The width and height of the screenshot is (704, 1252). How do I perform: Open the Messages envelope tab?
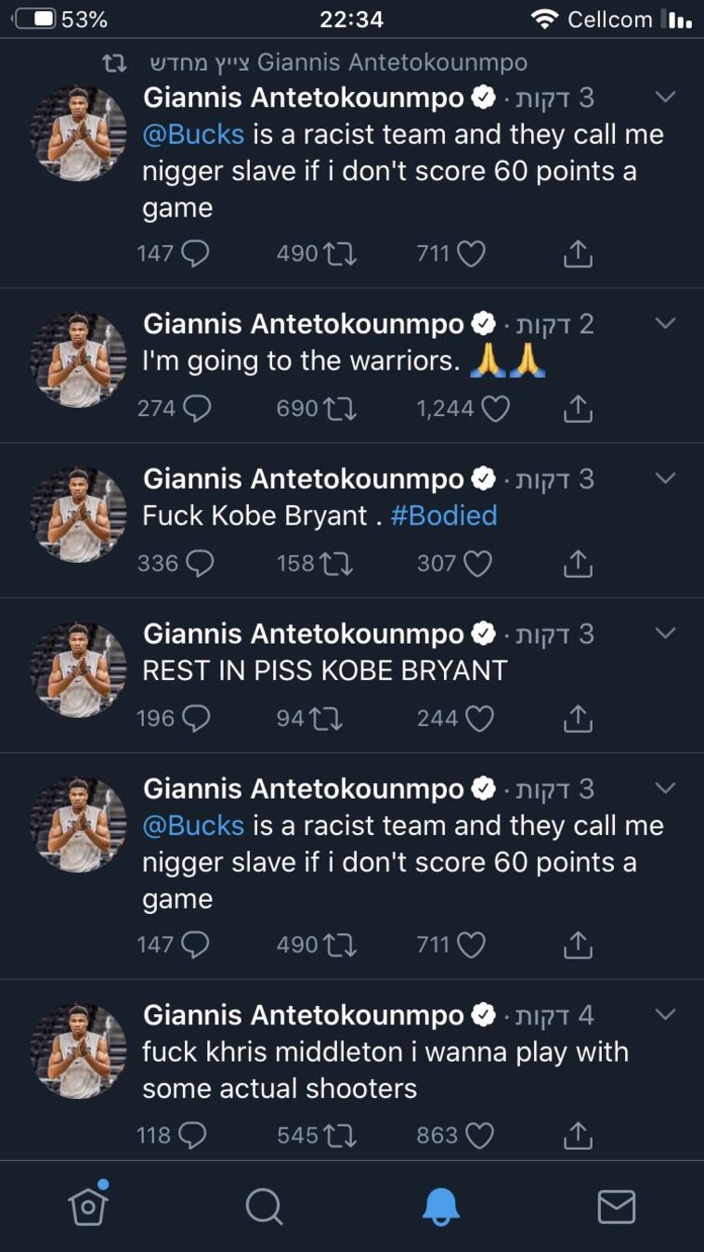[616, 1207]
